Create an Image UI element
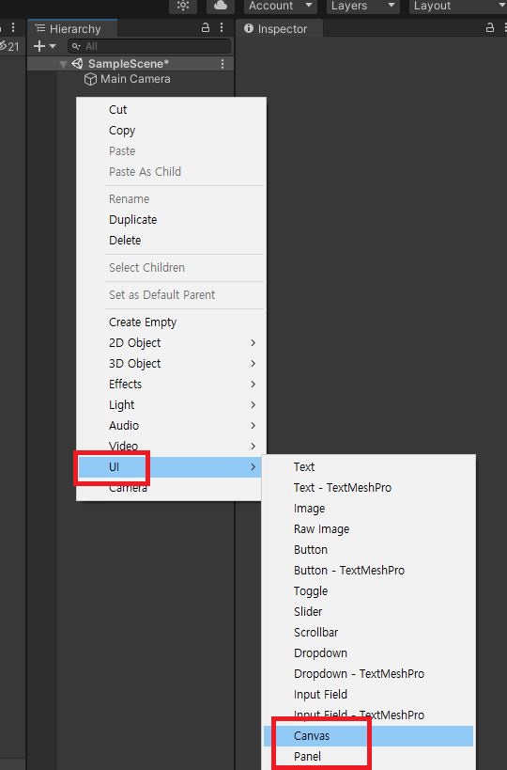The image size is (507, 770). click(368, 509)
